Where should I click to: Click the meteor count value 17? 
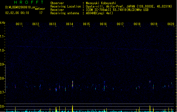pos(41,13)
